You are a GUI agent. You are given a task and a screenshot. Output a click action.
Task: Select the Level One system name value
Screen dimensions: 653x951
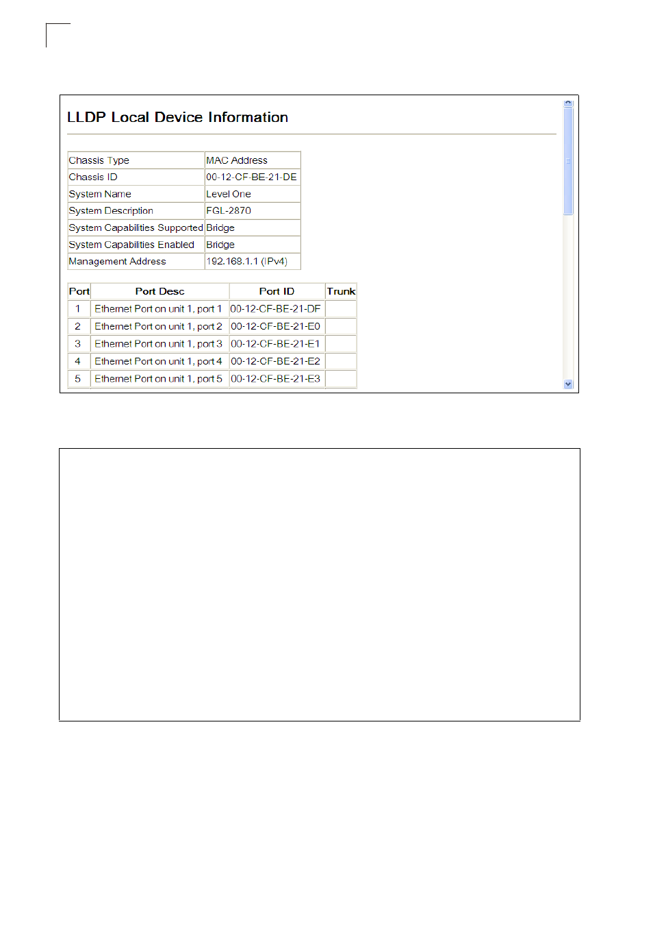pyautogui.click(x=229, y=194)
